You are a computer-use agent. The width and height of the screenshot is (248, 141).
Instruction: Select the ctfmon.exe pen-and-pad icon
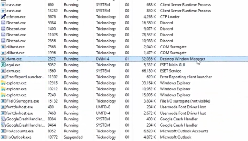3,16
